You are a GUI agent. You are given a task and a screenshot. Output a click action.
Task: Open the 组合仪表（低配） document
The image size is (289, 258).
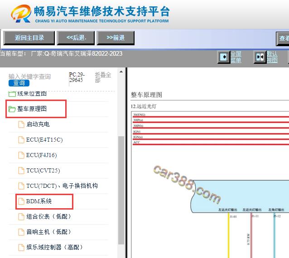coord(48,216)
